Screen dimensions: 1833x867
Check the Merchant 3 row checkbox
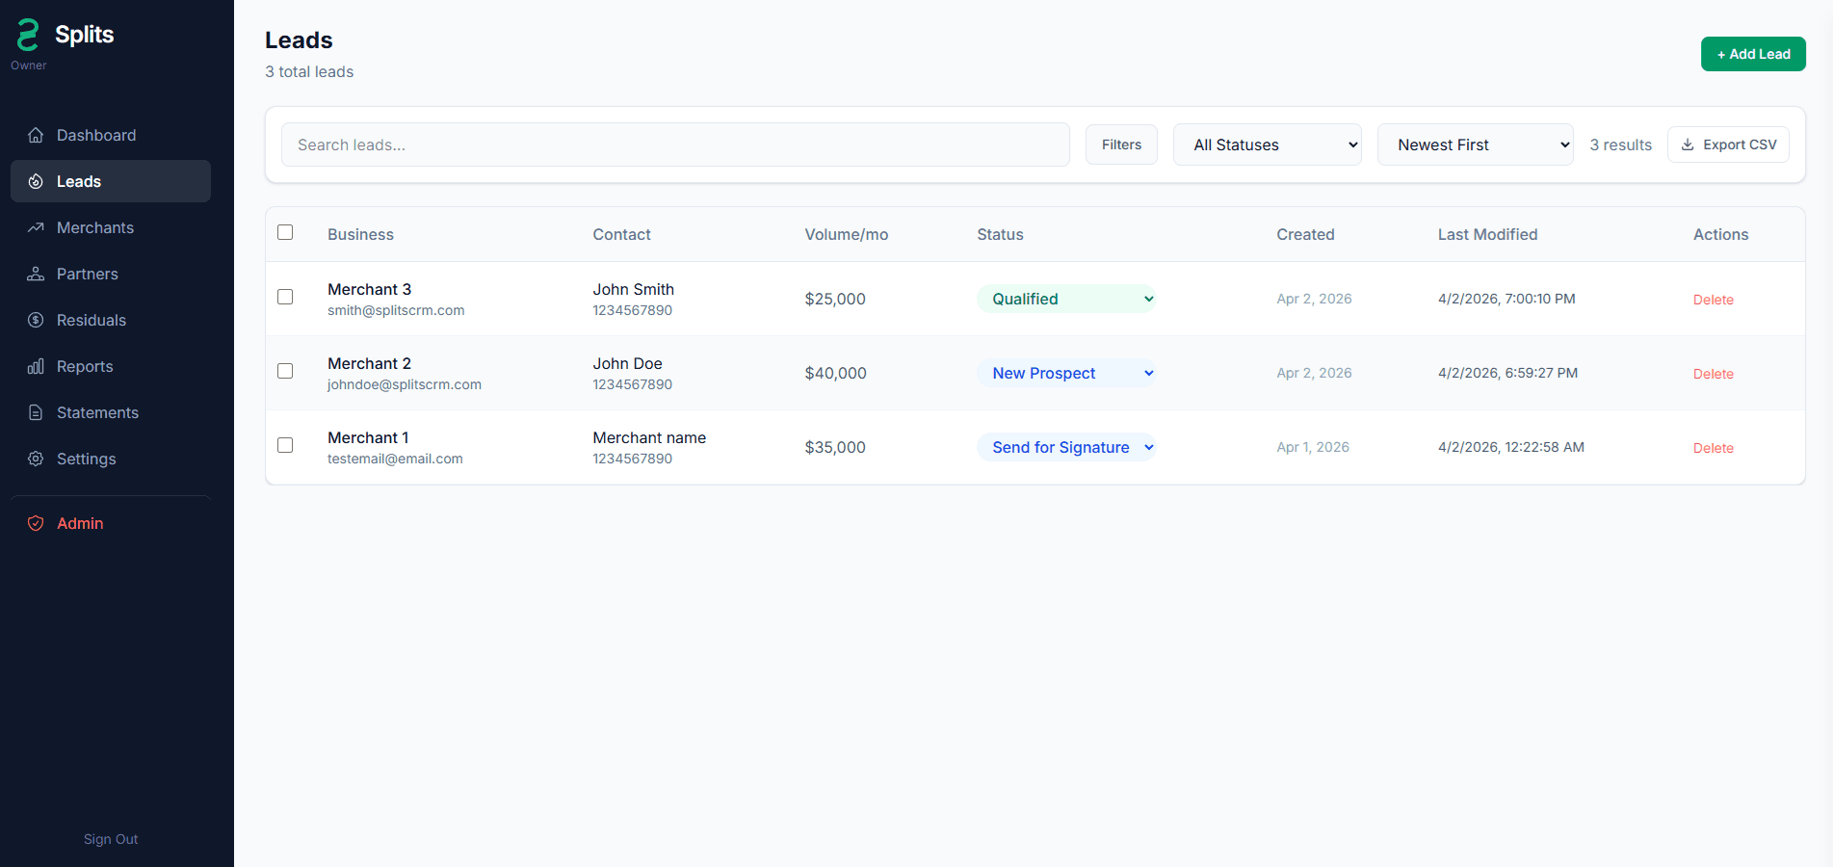click(x=285, y=297)
